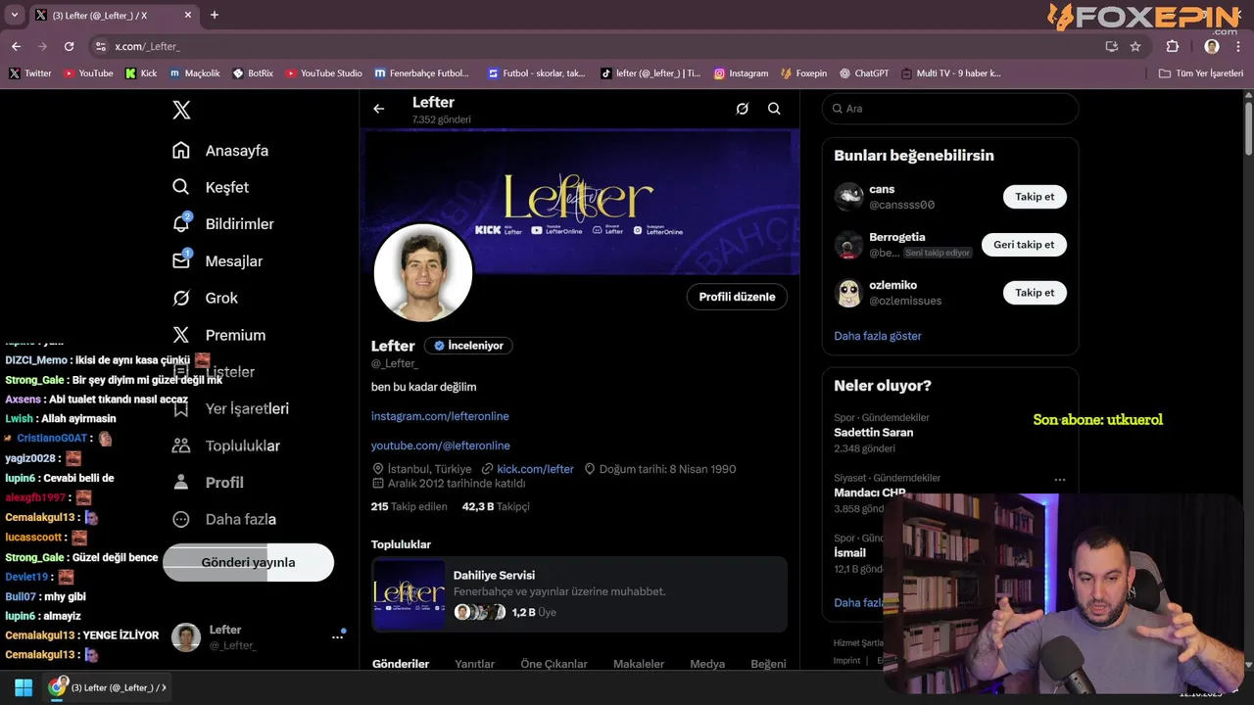Screen dimensions: 1254x705
Task: Open instagram.com/lefteronline link
Action: [x=440, y=416]
